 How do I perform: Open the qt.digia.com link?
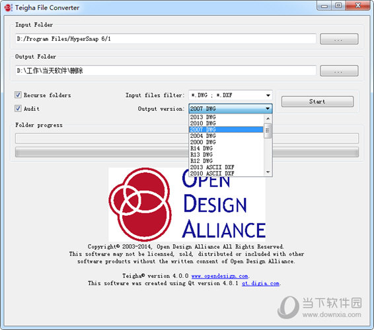coord(260,283)
